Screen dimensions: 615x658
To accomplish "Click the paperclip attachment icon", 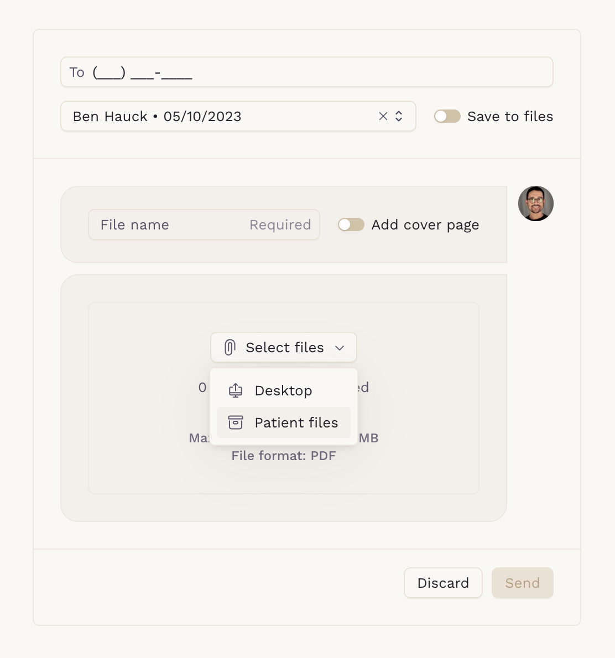I will [230, 347].
